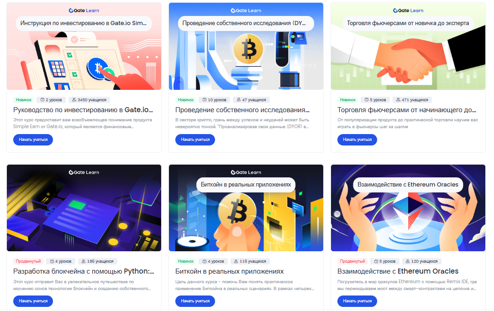The width and height of the screenshot is (494, 311).
Task: Click the Gate Learn logo on the Simple Earn card
Action: tap(84, 10)
